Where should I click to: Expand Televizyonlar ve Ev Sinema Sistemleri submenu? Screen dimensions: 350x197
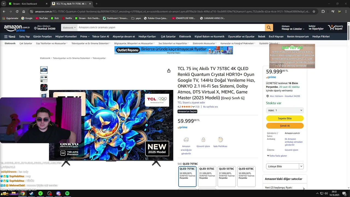(x=91, y=43)
